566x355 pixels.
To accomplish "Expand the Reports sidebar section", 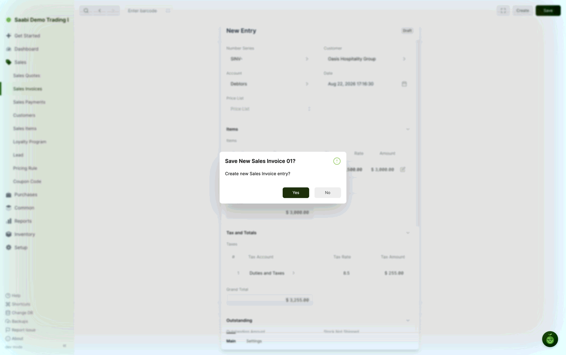I will (23, 221).
